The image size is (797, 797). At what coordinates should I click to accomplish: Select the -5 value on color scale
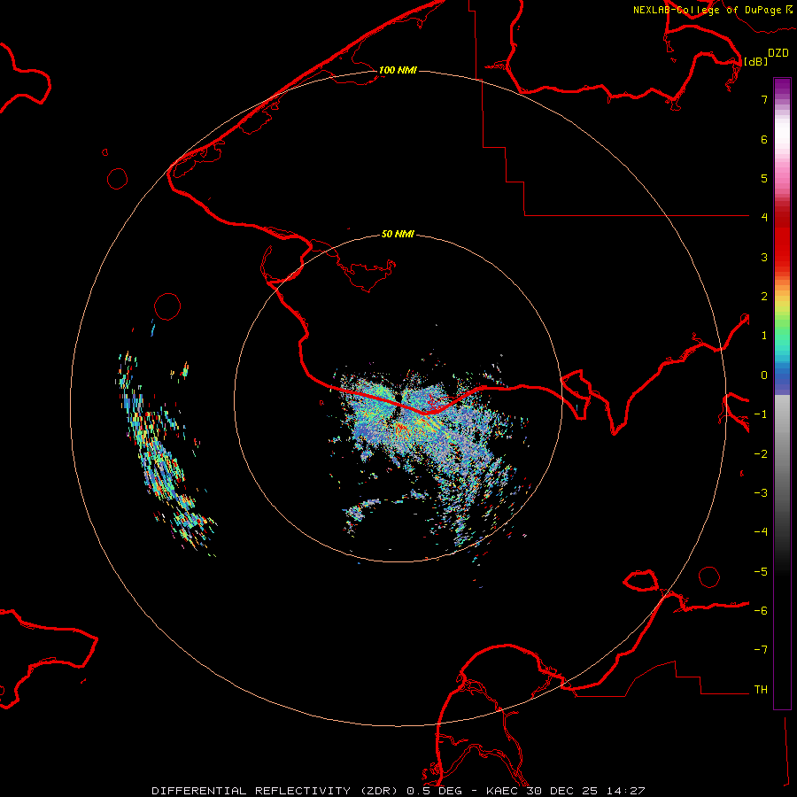click(761, 572)
